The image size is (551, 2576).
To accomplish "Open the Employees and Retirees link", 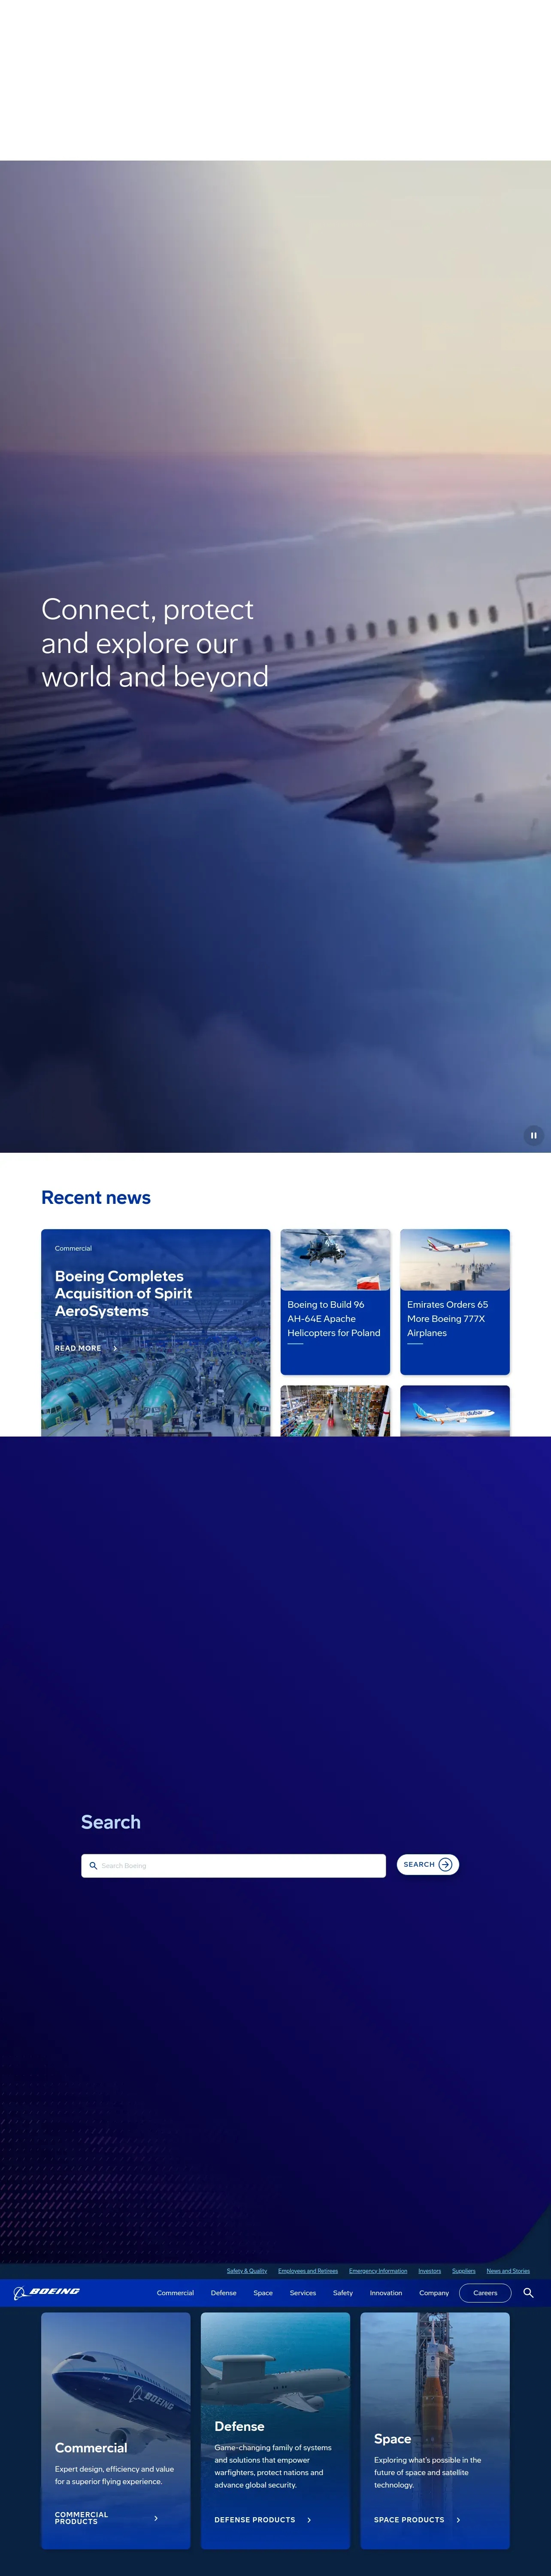I will [308, 2271].
